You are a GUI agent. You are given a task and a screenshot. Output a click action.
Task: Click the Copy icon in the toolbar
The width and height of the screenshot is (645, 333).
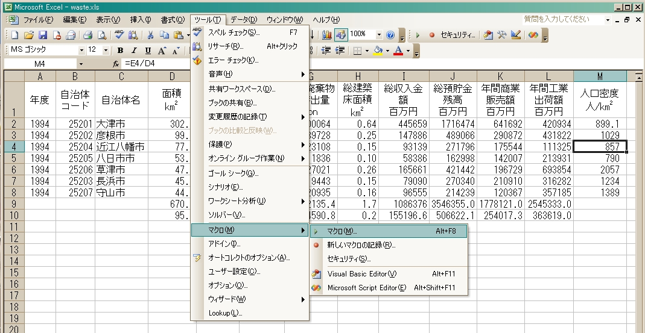point(164,36)
